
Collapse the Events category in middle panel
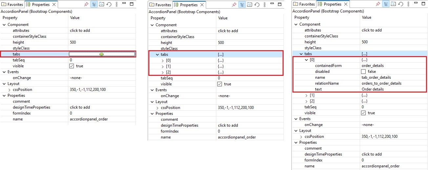coord(152,90)
